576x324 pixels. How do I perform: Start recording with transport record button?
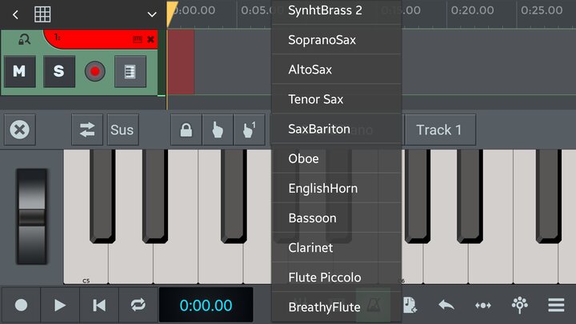(x=22, y=306)
